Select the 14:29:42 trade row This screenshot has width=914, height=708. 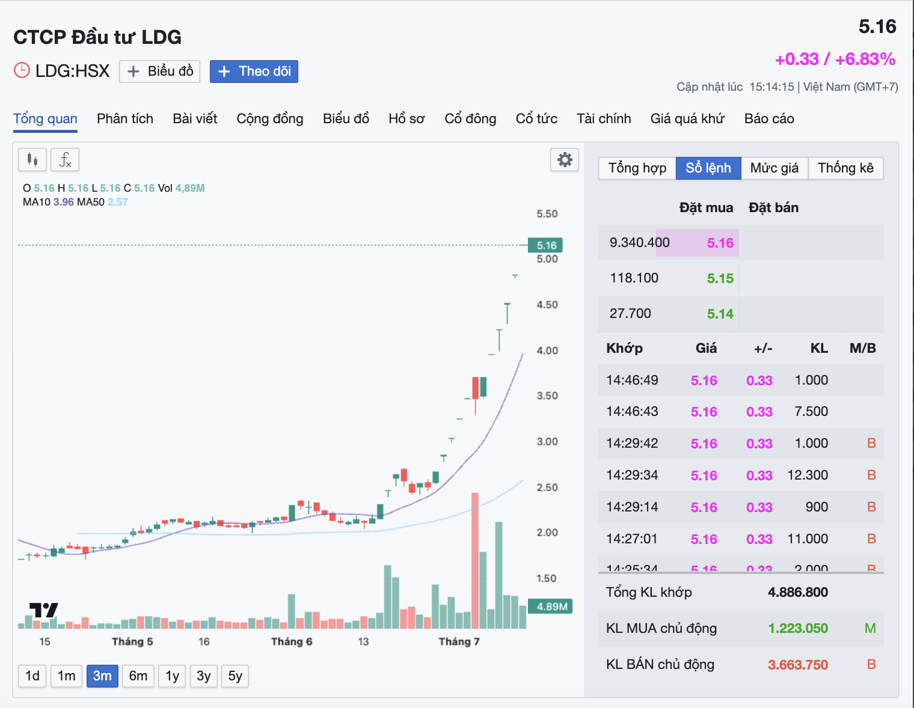(741, 444)
